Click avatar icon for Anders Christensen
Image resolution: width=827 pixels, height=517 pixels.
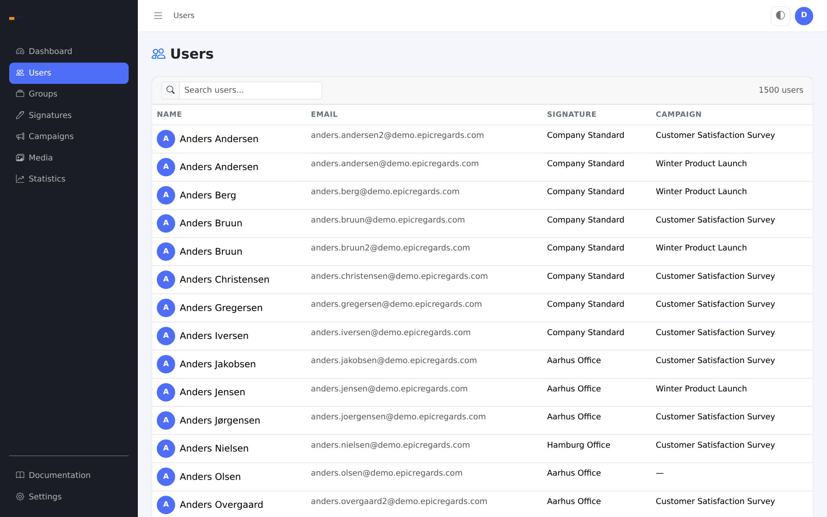coord(166,280)
